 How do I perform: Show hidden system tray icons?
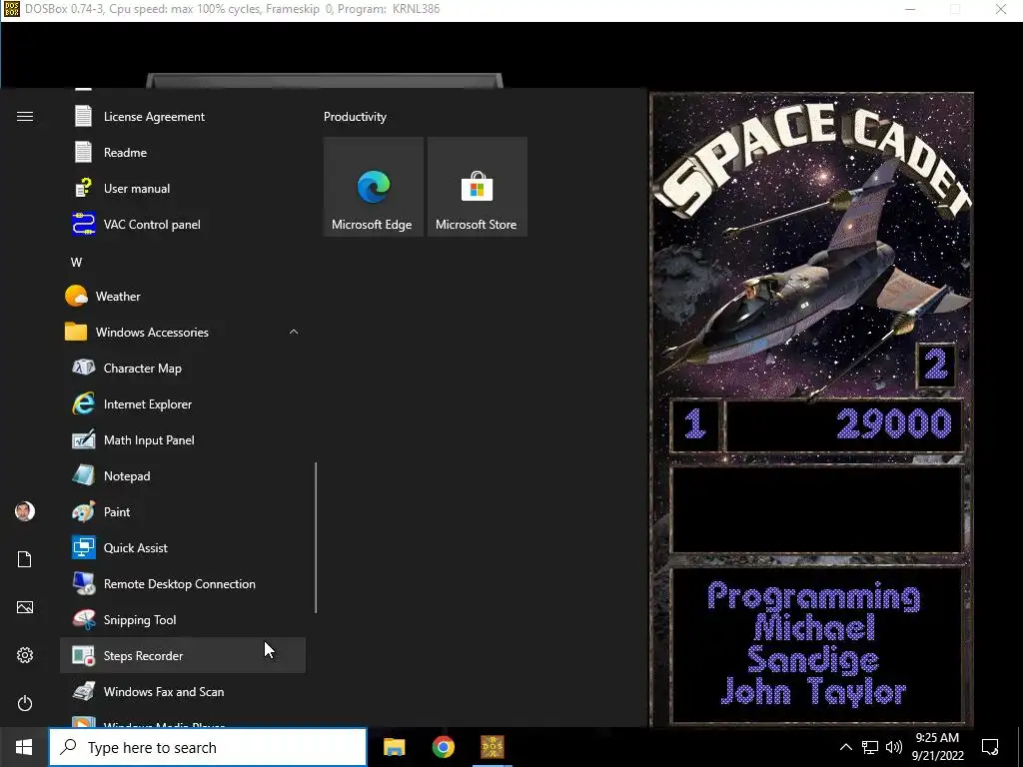click(x=845, y=747)
